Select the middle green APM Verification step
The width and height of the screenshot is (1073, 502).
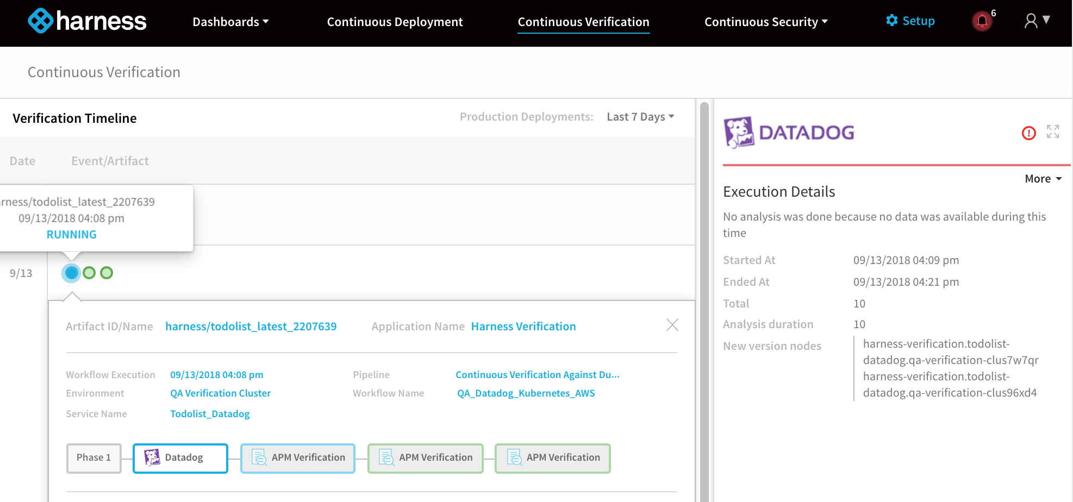pyautogui.click(x=425, y=458)
